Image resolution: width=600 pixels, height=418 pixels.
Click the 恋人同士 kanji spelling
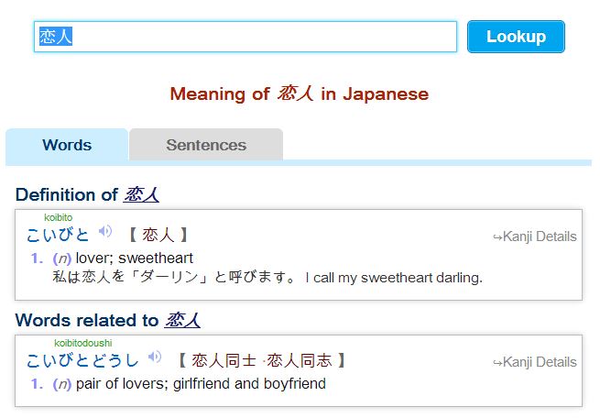224,360
